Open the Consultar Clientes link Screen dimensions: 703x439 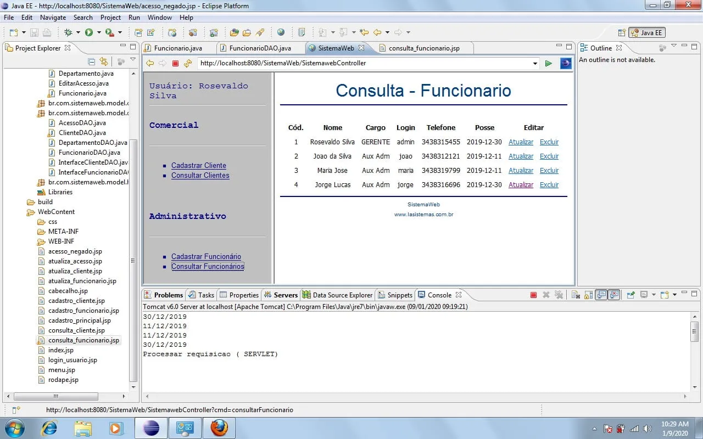point(200,176)
